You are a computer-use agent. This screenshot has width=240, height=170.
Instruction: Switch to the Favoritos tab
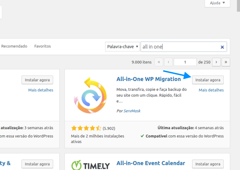point(43,46)
